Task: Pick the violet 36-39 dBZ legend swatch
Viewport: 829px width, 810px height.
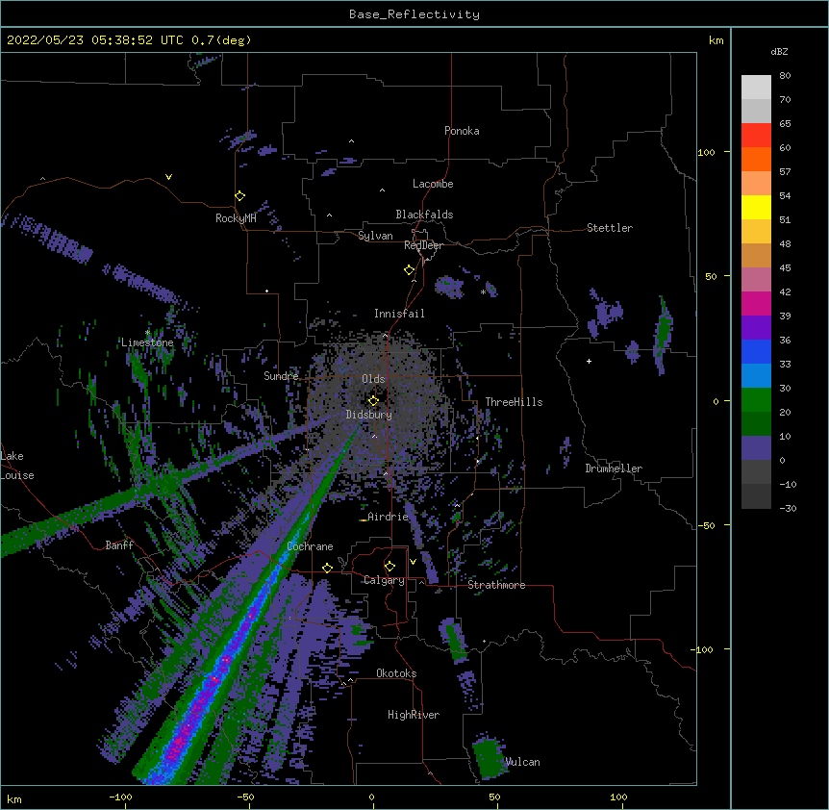Action: [x=756, y=328]
